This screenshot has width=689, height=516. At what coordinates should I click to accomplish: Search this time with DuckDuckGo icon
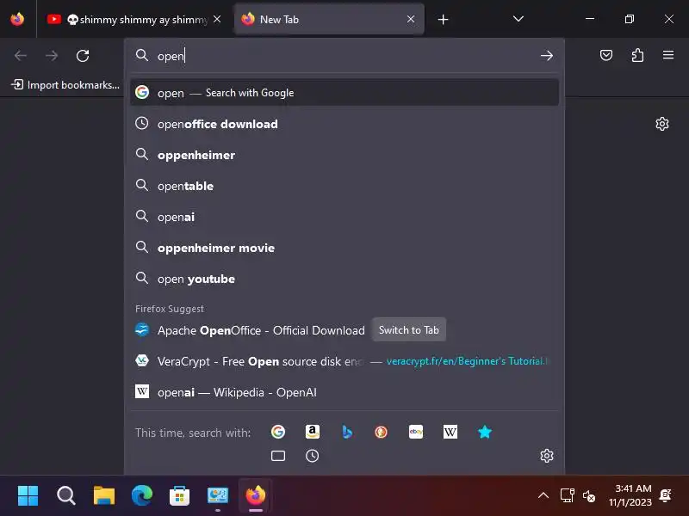[x=381, y=433]
